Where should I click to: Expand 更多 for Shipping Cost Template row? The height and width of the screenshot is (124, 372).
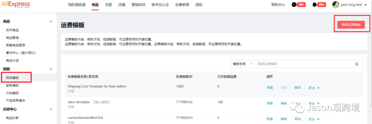pyautogui.click(x=314, y=88)
